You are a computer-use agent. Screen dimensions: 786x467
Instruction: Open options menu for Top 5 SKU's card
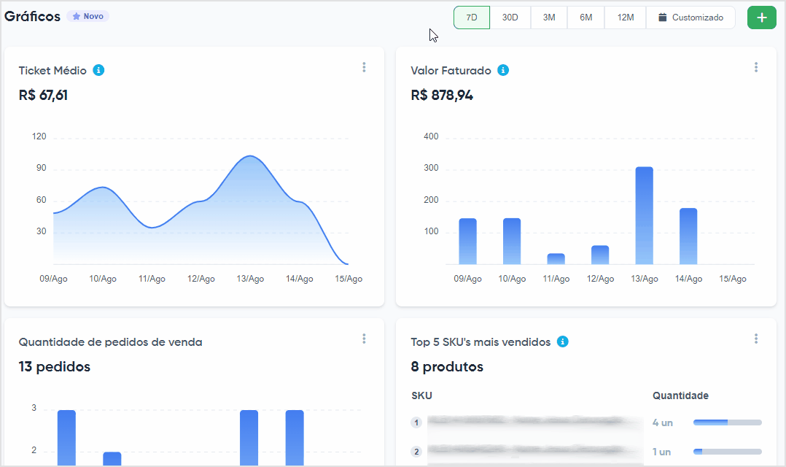pos(756,339)
